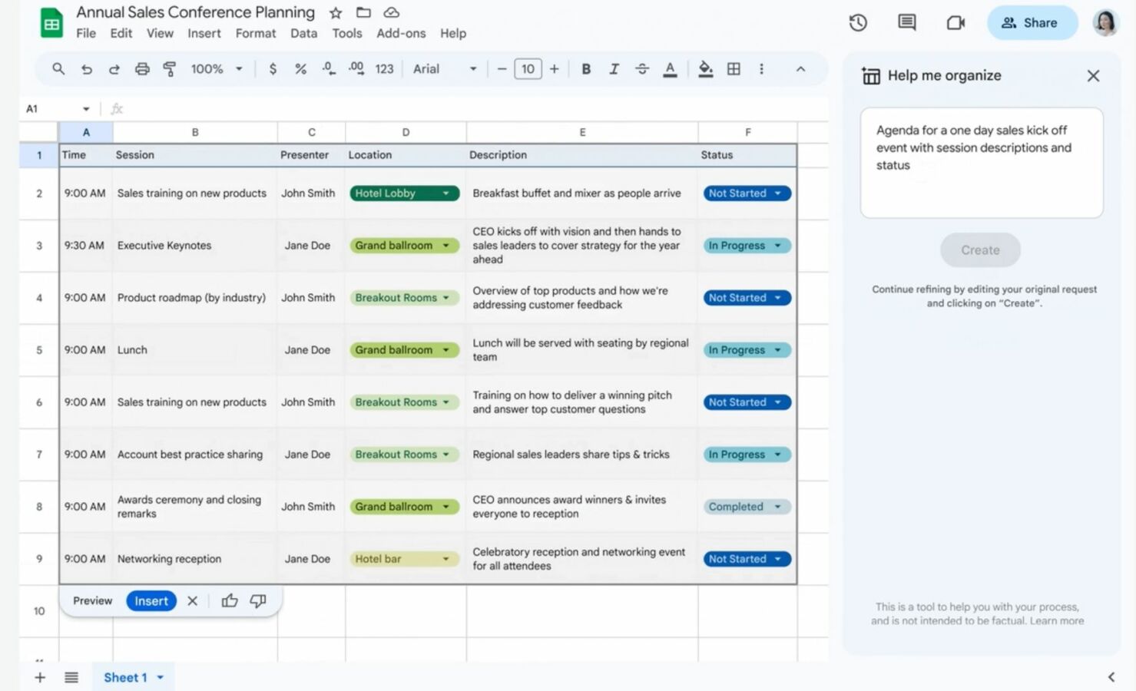Viewport: 1136px width, 691px height.
Task: Open the all sheets list
Action: (x=71, y=677)
